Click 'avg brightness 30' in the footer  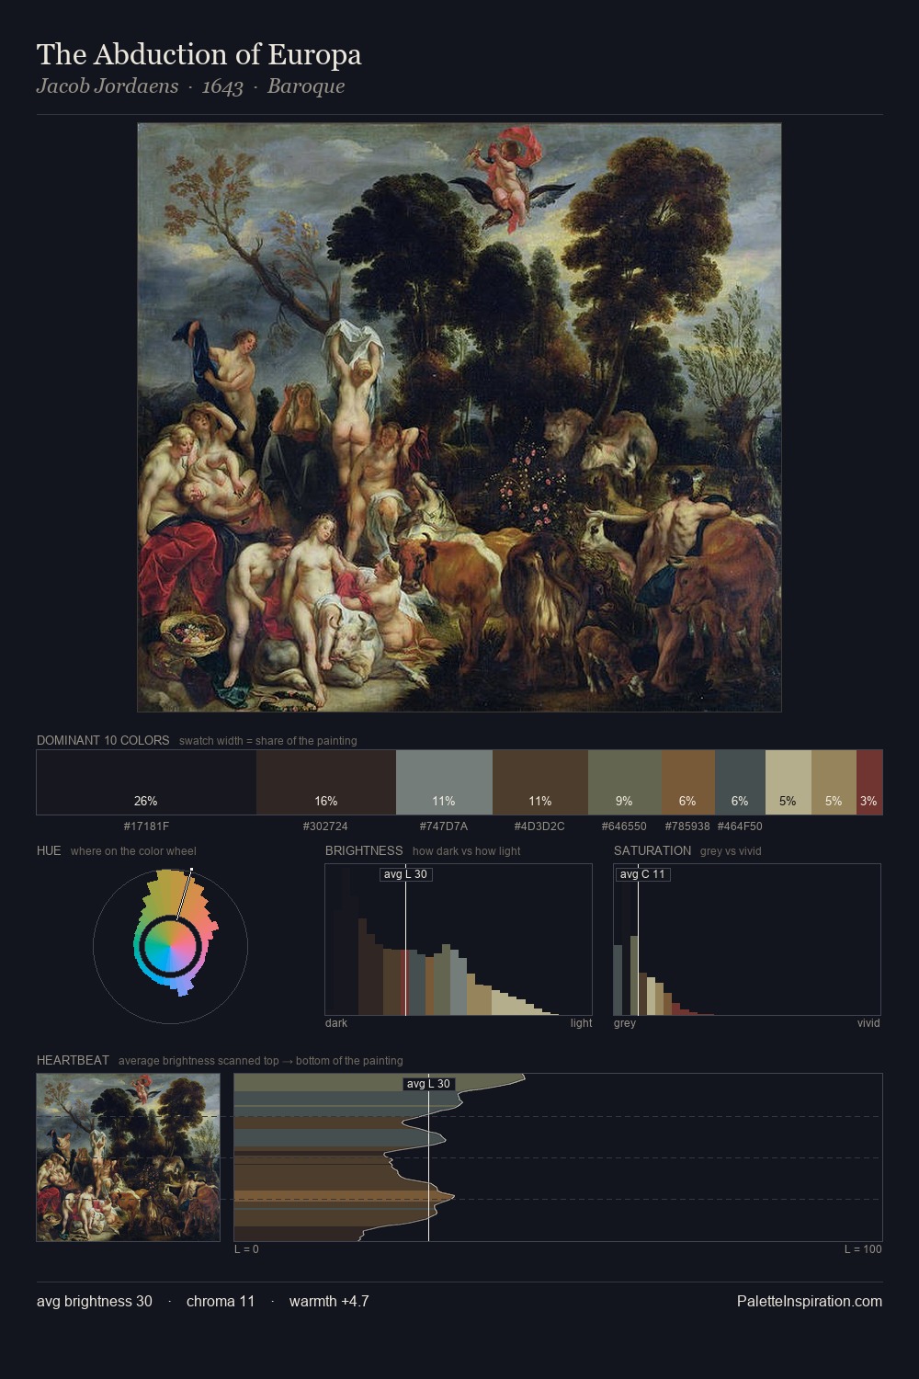[x=95, y=1301]
